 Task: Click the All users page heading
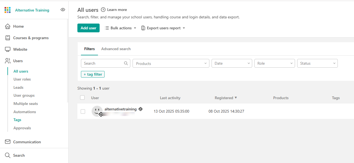pos(88,10)
